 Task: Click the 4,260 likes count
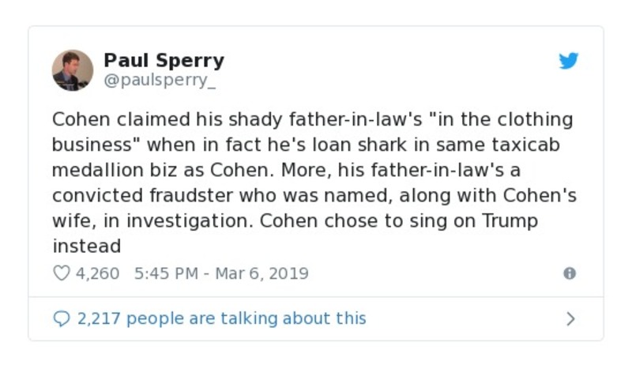click(97, 273)
